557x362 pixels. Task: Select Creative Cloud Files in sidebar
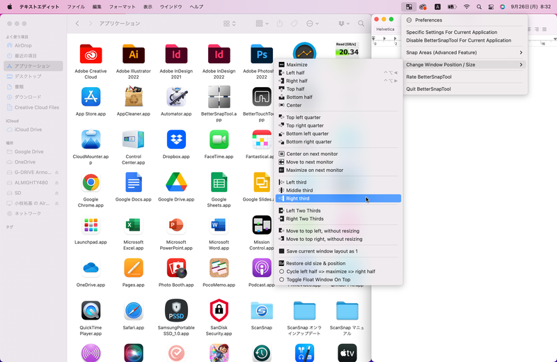coord(33,107)
